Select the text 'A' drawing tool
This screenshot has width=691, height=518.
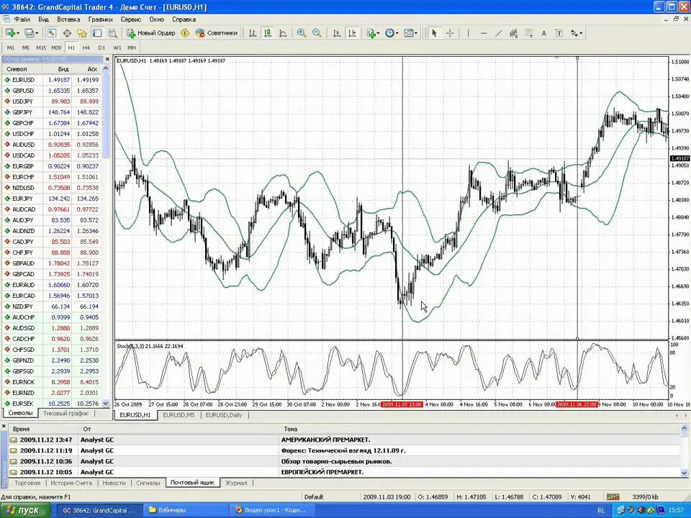coord(544,33)
